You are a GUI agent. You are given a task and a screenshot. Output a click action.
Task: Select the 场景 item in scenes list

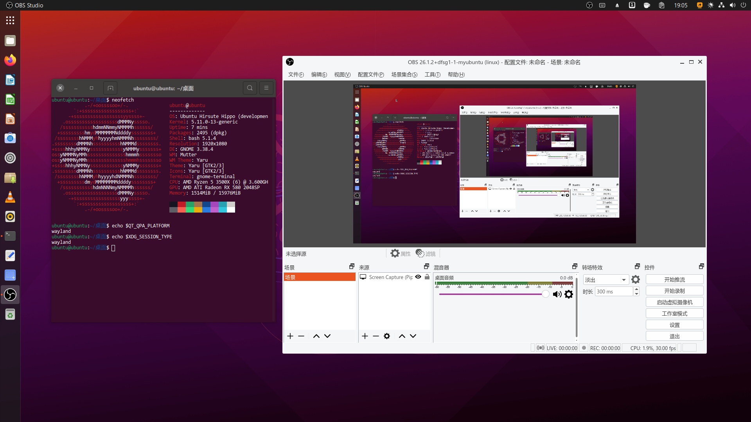[320, 277]
